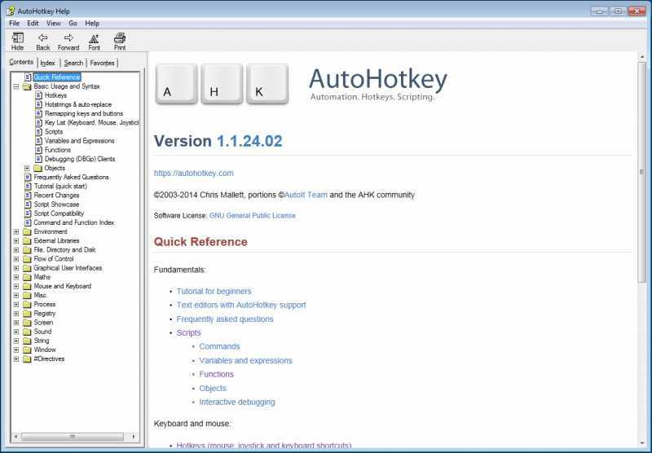
Task: Select Command and Function Index topic
Action: point(74,222)
